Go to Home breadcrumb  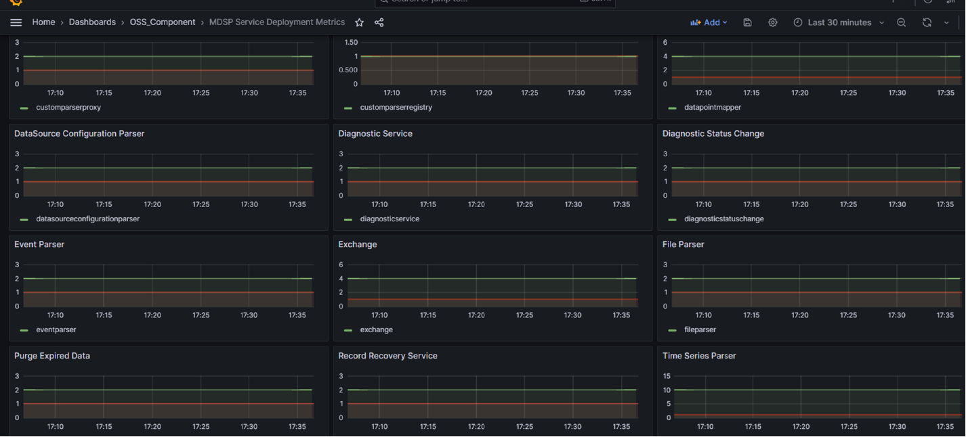point(43,22)
